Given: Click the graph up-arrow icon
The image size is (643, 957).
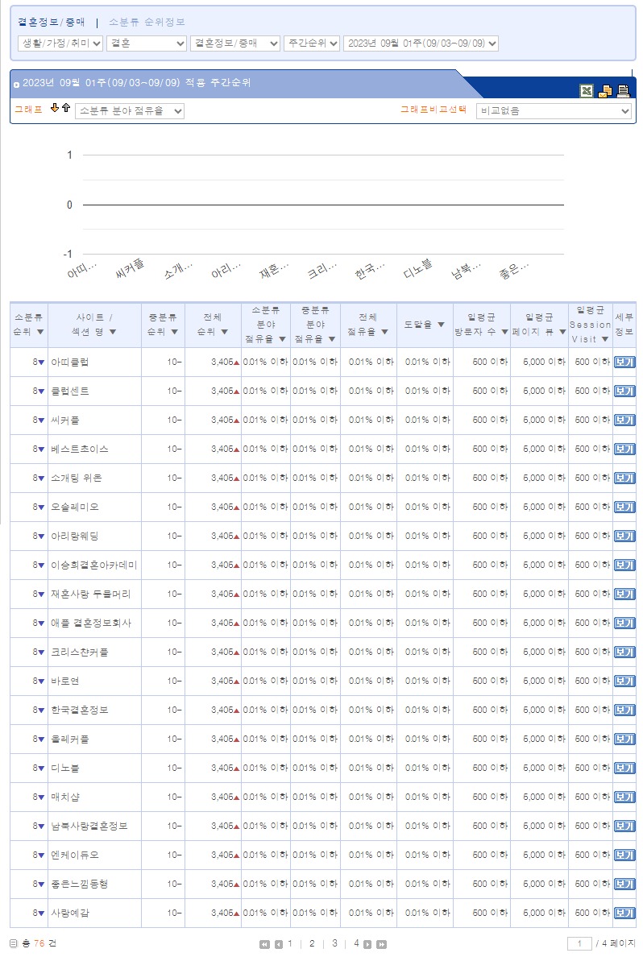Looking at the screenshot, I should point(66,109).
